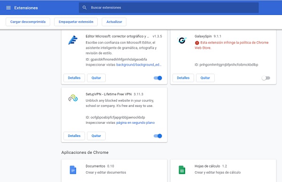Click the Cargar descomprimida button
The image size is (282, 182).
point(28,22)
